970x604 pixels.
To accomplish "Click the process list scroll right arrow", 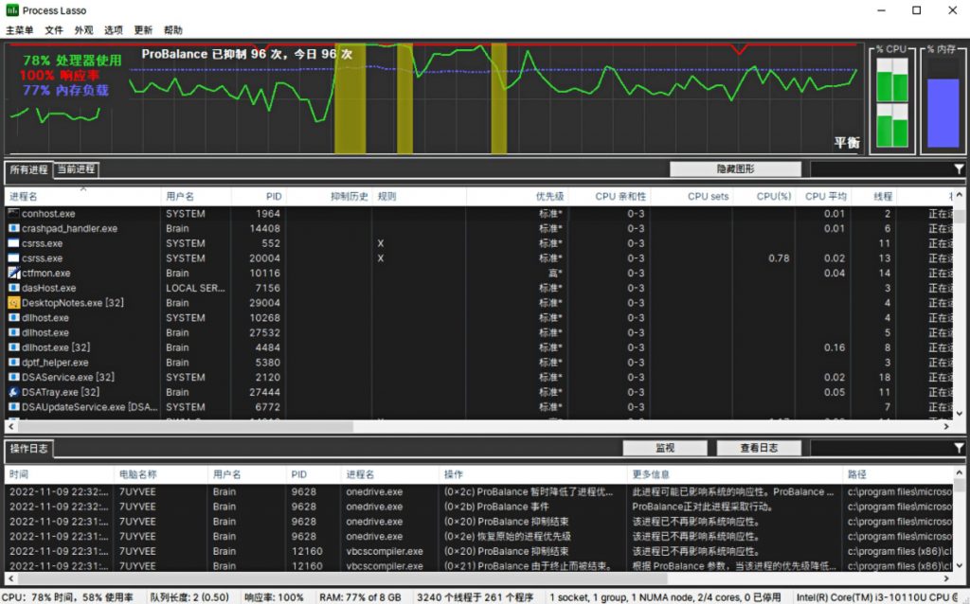I will 946,427.
